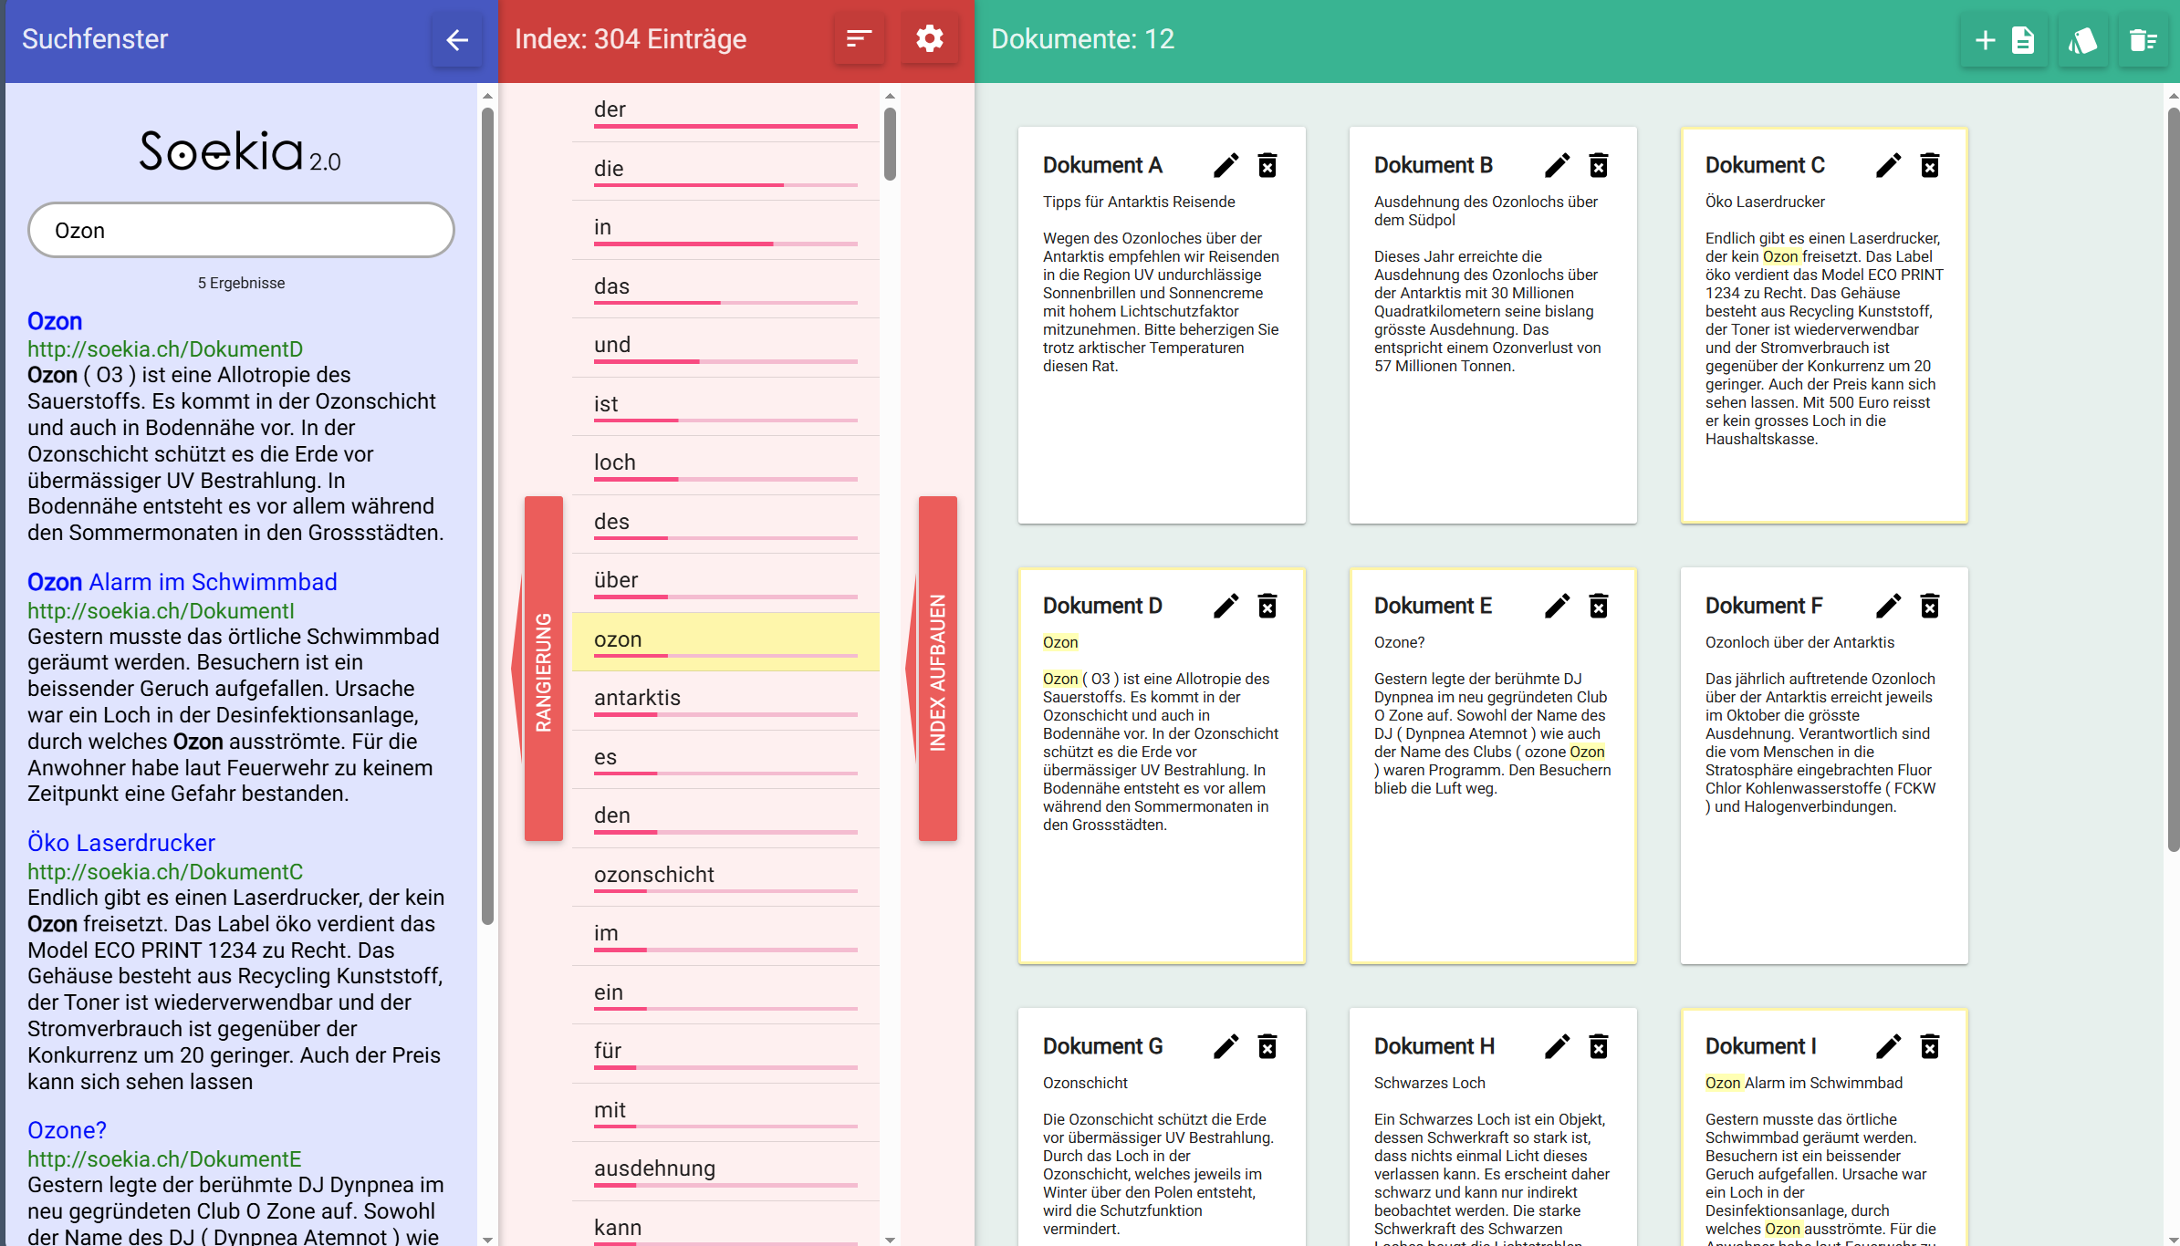Image resolution: width=2180 pixels, height=1246 pixels.
Task: Edit Dokument A with pencil icon
Action: [1226, 165]
